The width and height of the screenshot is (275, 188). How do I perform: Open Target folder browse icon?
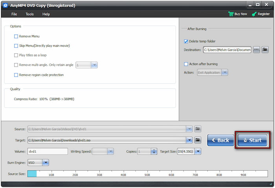198,140
